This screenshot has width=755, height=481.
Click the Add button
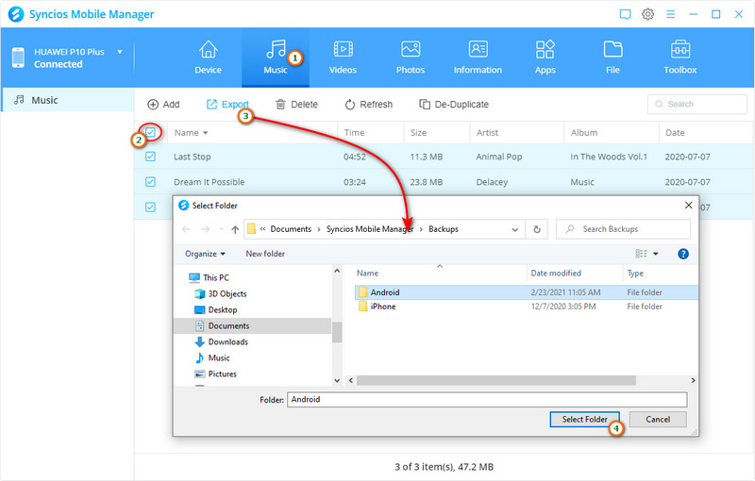pos(163,105)
